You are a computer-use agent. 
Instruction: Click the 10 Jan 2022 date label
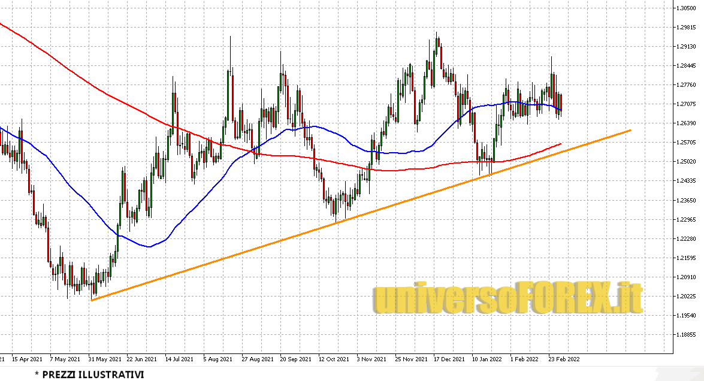click(x=487, y=359)
